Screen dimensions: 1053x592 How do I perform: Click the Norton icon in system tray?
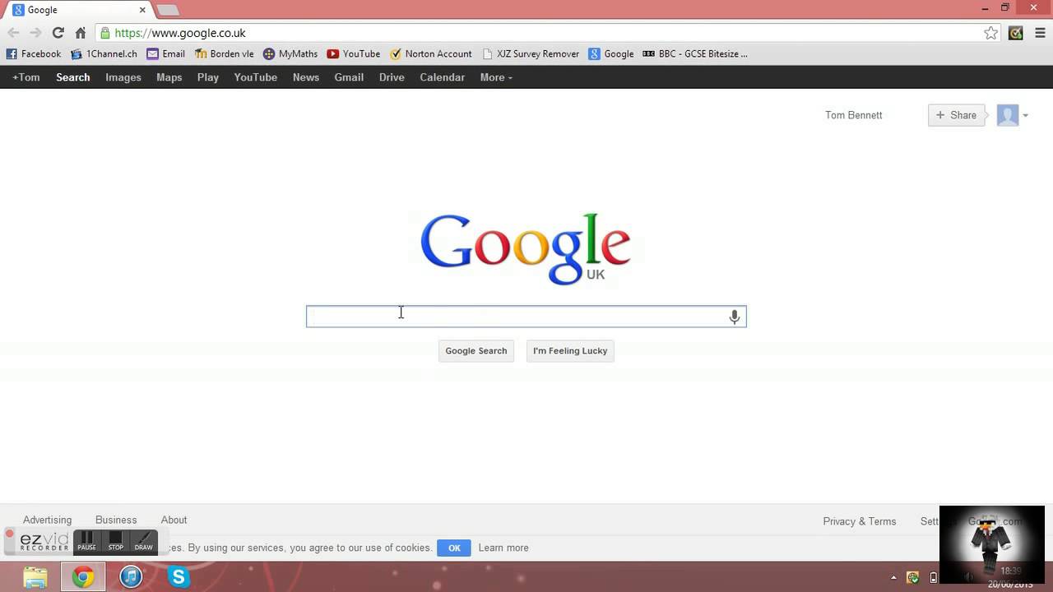click(x=912, y=577)
